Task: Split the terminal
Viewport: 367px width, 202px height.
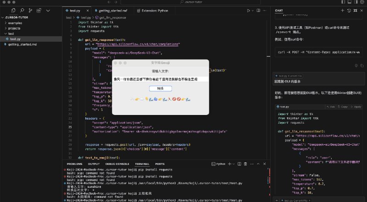Action: [239, 164]
